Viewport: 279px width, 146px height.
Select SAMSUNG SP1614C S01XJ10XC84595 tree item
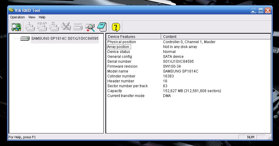(x=65, y=38)
